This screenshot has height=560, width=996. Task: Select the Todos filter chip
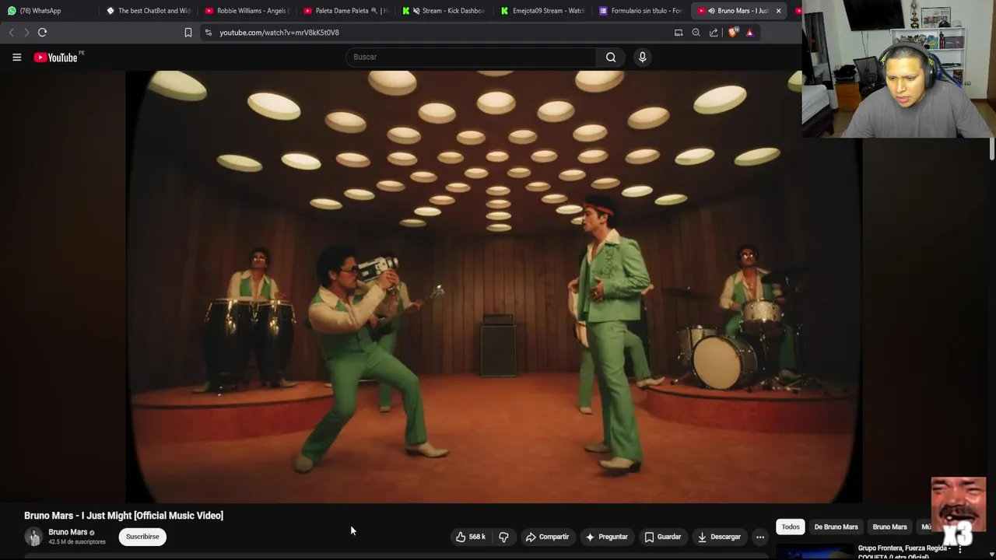791,527
